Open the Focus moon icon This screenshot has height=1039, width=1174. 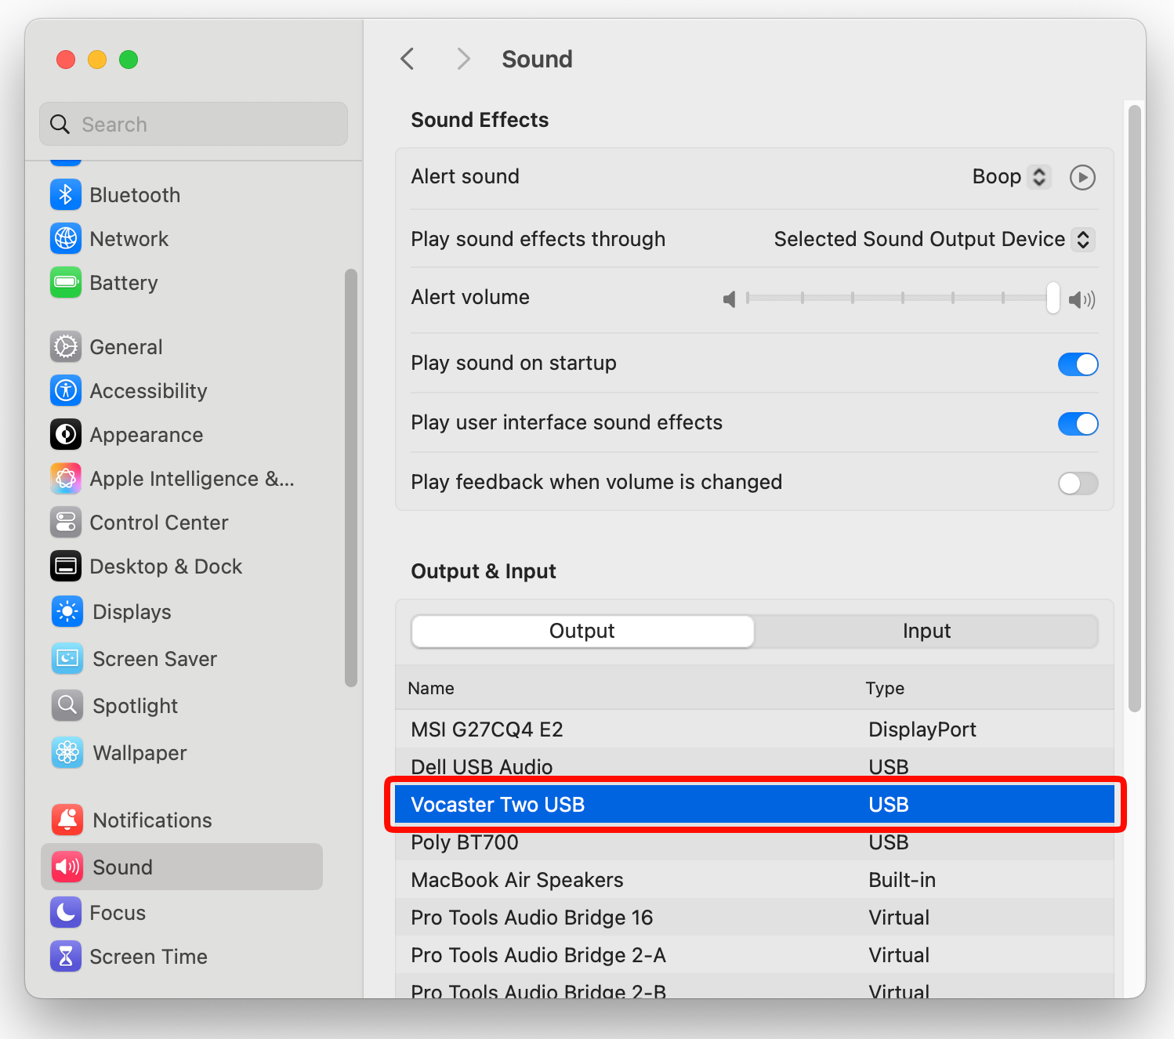pos(66,912)
